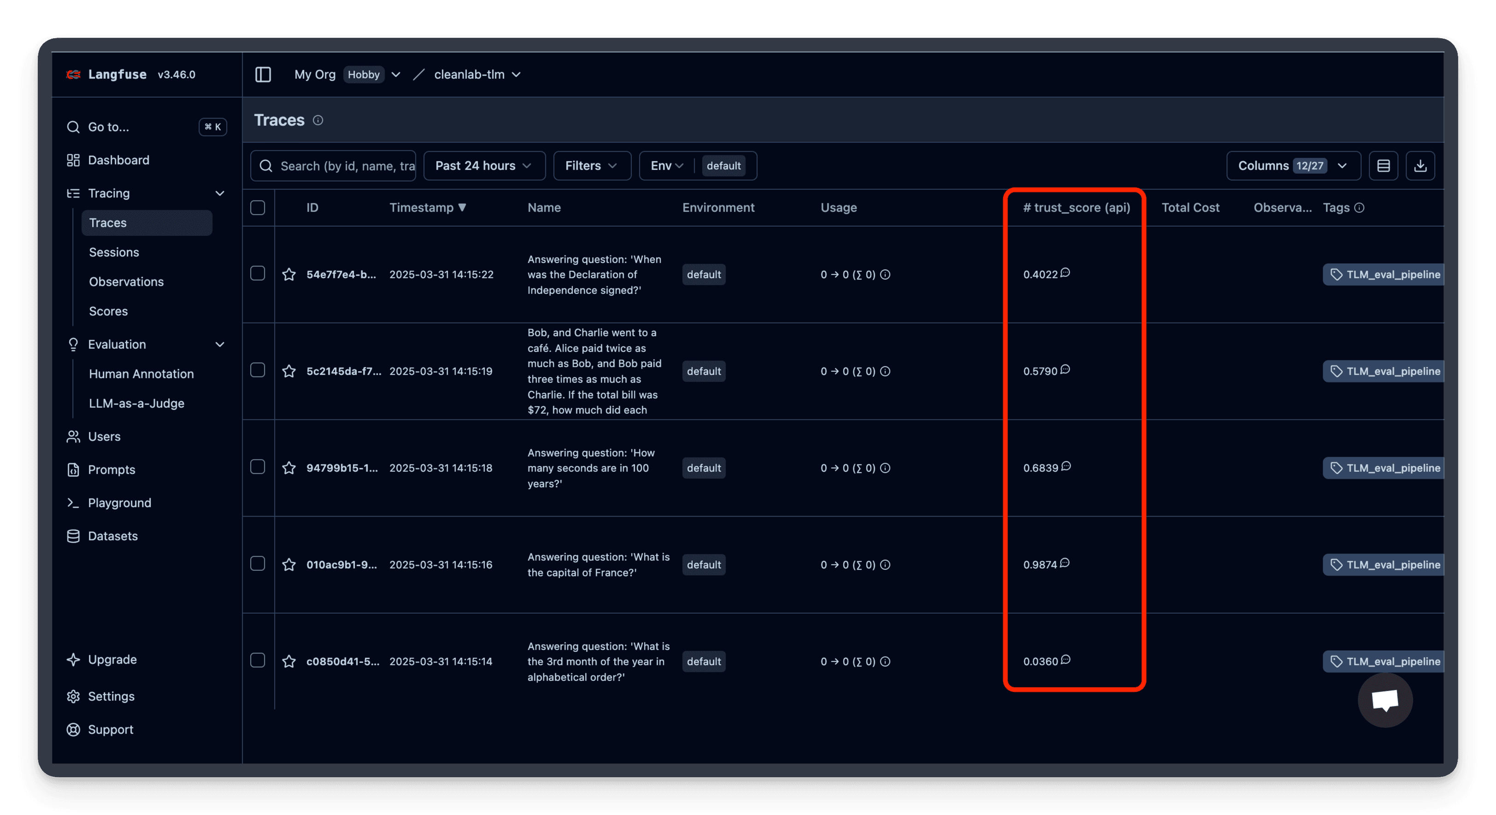The width and height of the screenshot is (1496, 815).
Task: Click the export/download icon above the table
Action: tap(1420, 165)
